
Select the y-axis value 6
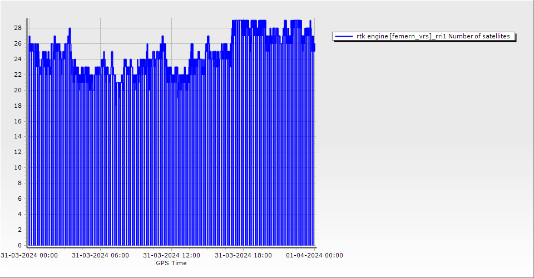point(19,198)
